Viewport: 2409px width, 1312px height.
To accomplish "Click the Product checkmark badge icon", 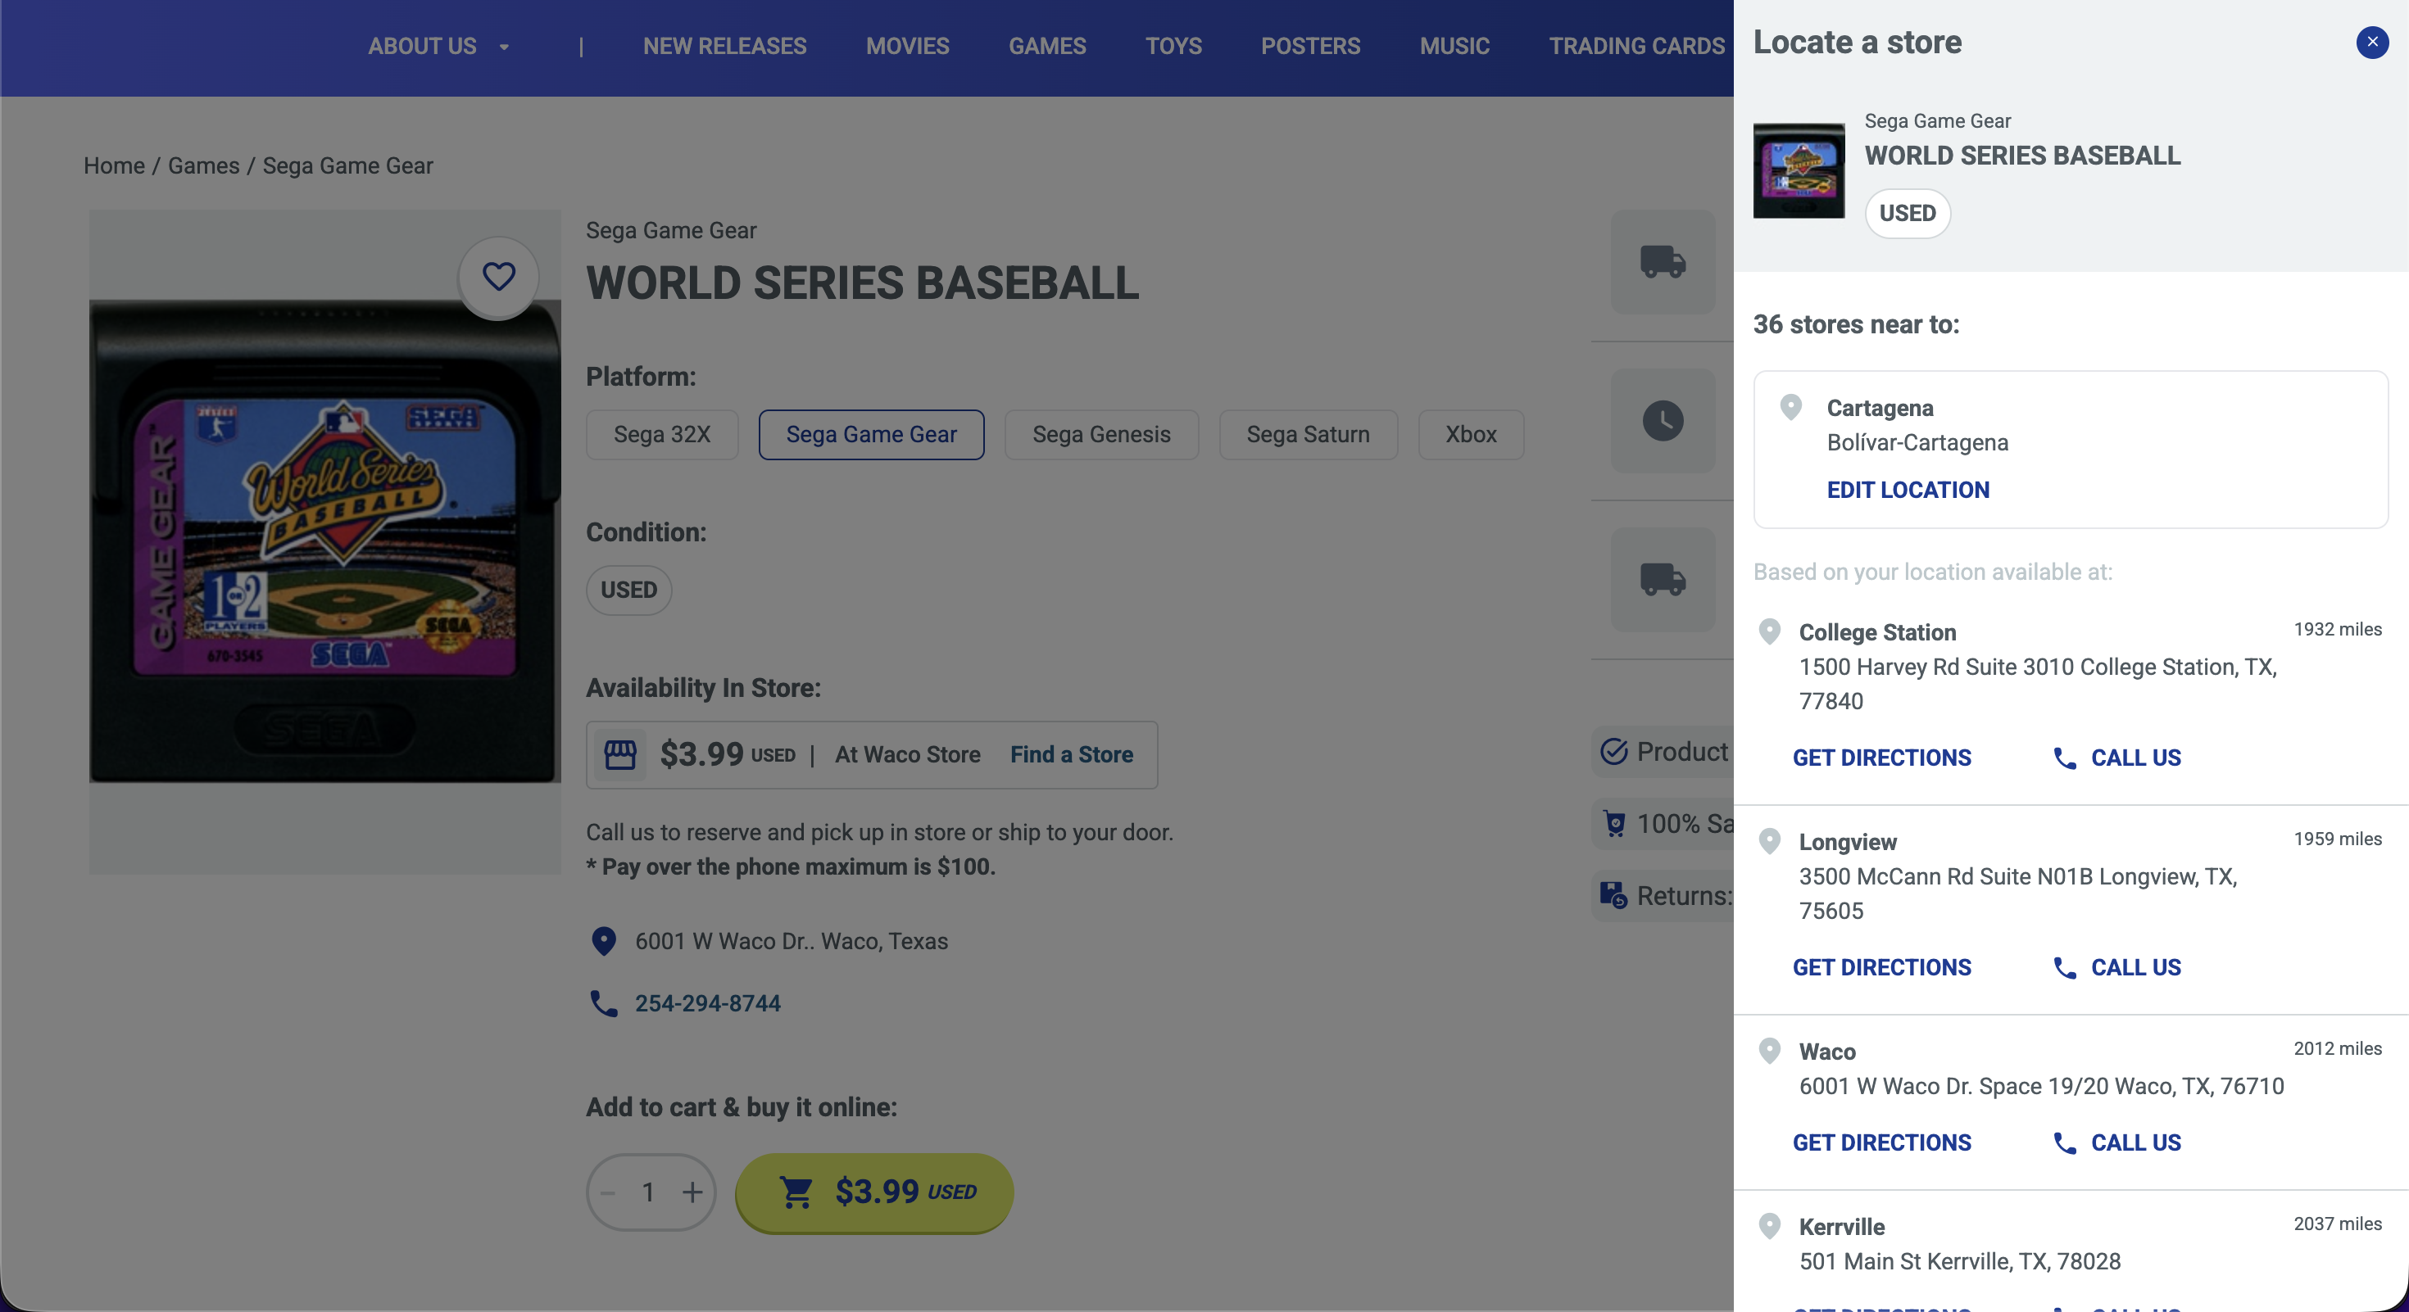I will click(x=1614, y=751).
